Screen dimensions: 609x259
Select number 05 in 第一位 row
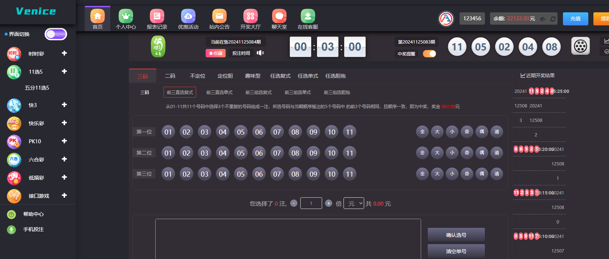[x=241, y=132]
